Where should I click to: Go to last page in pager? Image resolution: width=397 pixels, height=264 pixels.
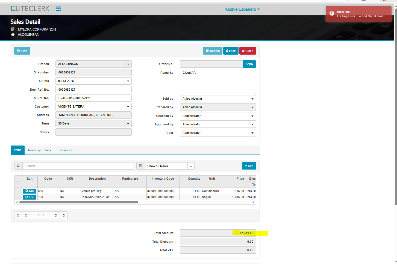click(64, 215)
